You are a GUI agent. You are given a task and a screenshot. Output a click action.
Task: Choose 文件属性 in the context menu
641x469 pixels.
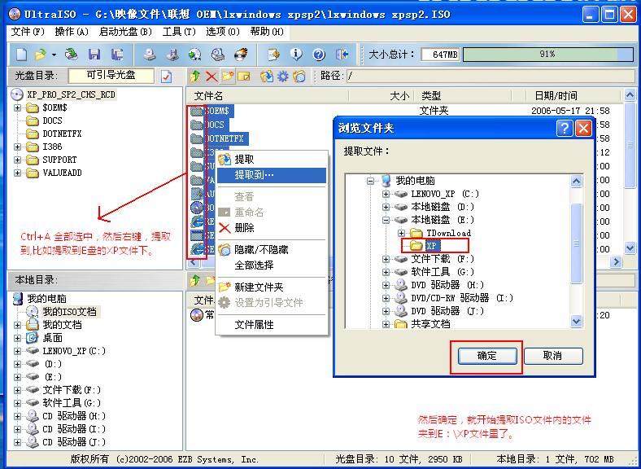272,325
